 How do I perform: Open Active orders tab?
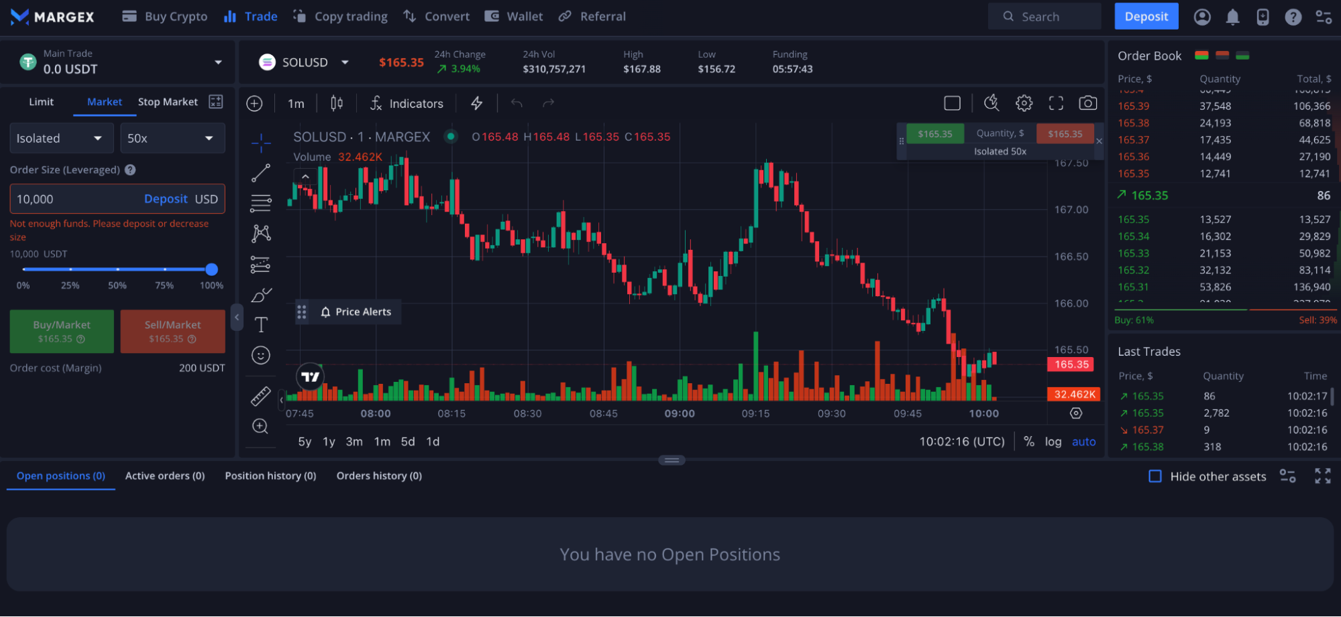[165, 476]
